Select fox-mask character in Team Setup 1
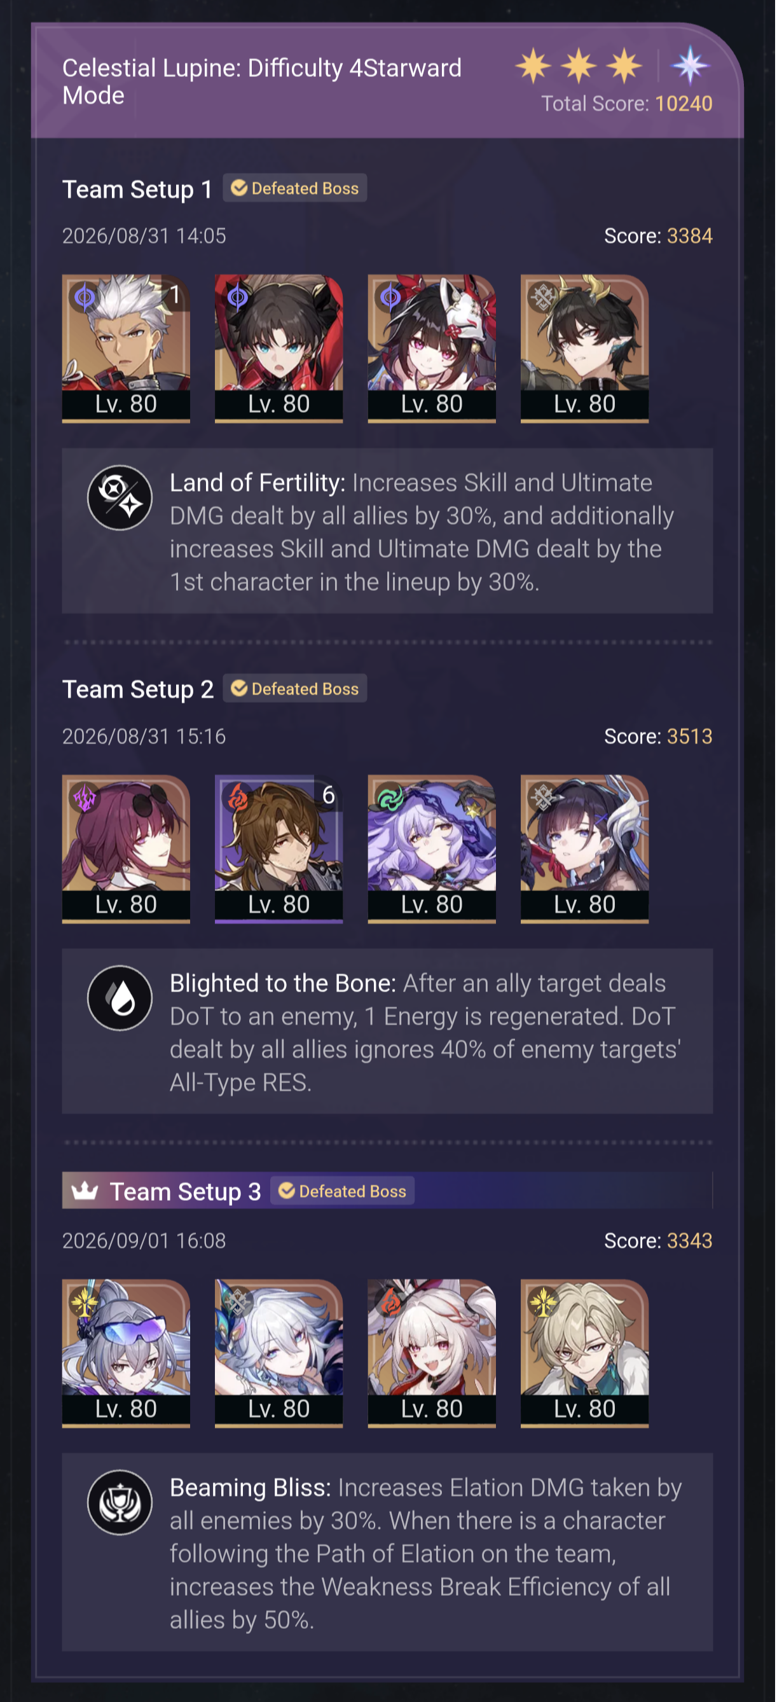The height and width of the screenshot is (1702, 777). [433, 349]
